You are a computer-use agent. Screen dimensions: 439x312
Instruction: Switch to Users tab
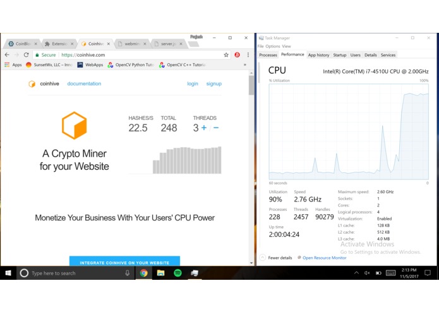(x=355, y=55)
